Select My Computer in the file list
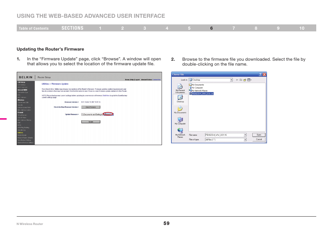333x233 pixels. point(196,88)
